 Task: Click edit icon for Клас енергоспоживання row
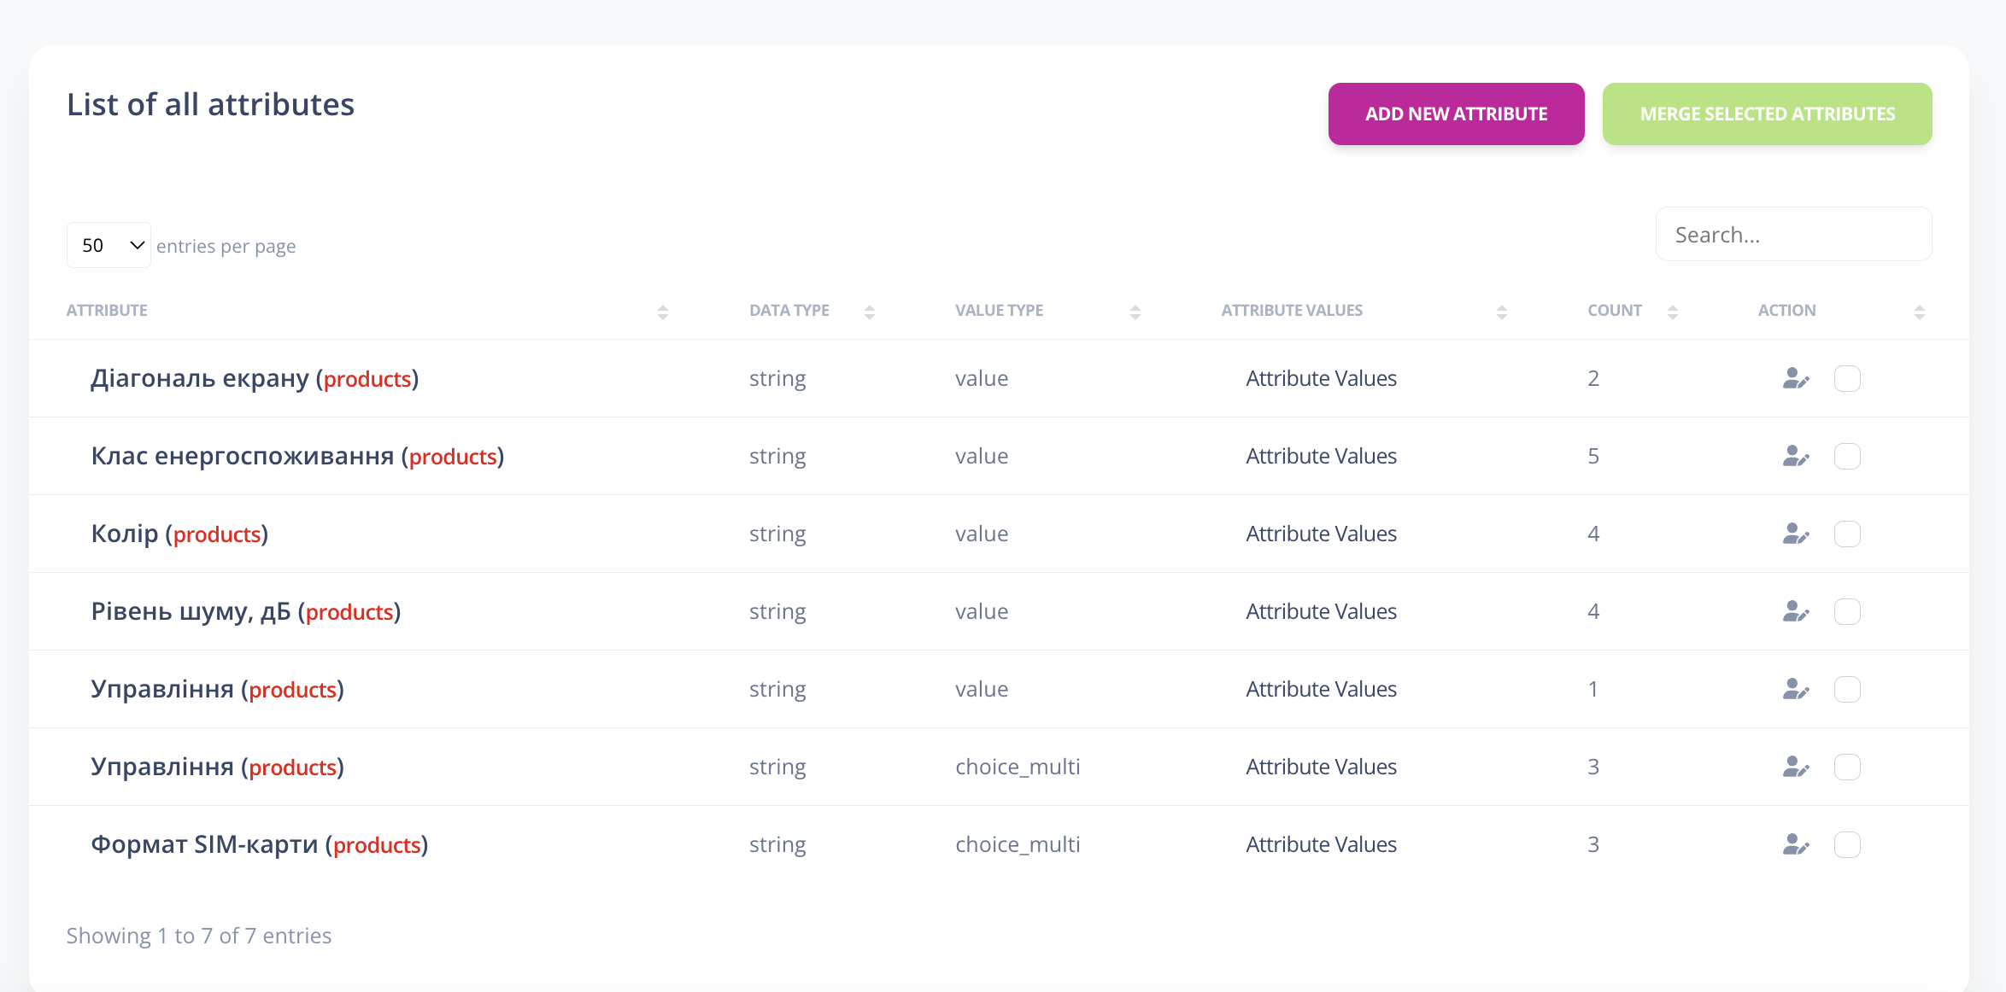point(1795,456)
